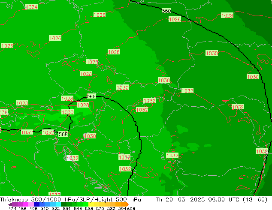Click the 1032 label with white background

(73, 158)
